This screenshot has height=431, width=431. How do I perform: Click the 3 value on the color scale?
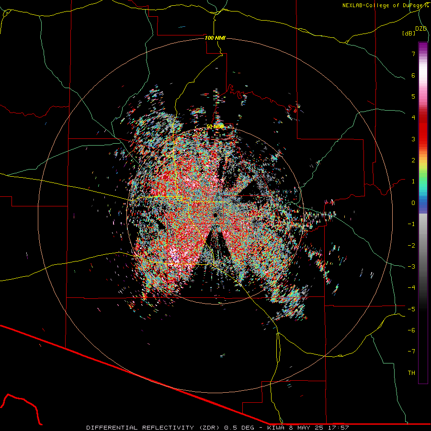pos(413,139)
